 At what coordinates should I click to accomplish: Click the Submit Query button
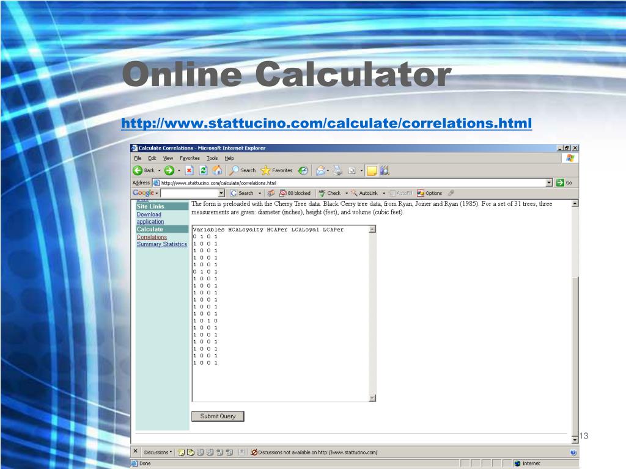coord(218,416)
